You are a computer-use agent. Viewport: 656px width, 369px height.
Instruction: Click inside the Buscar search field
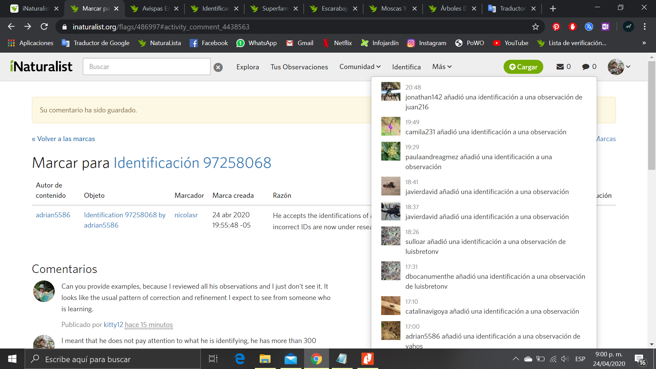coord(146,67)
